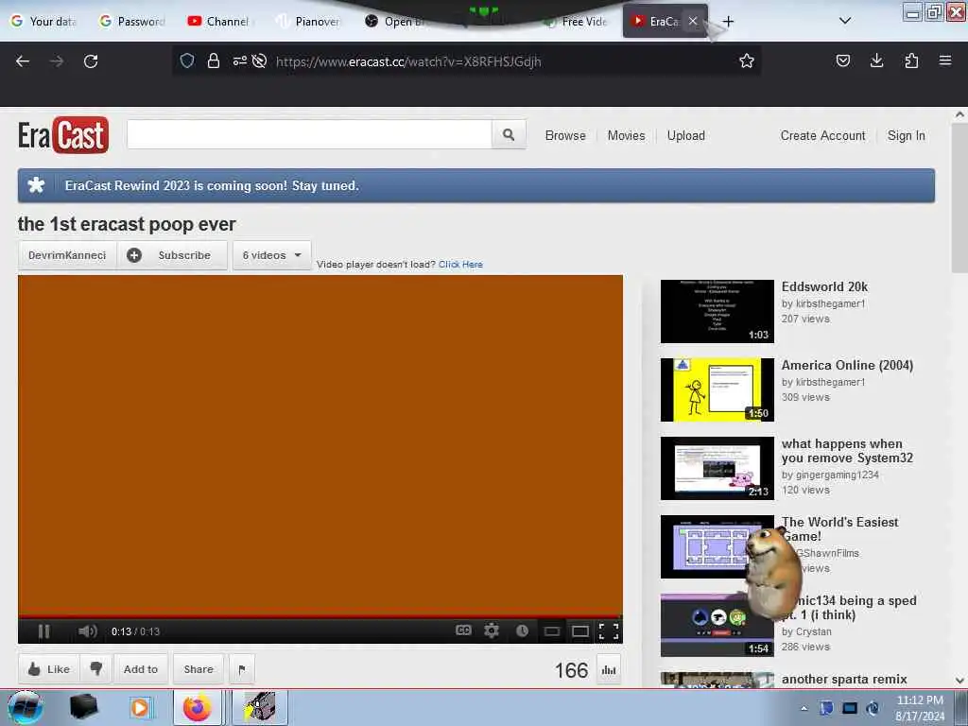The image size is (968, 726).
Task: Go to the Upload page
Action: pyautogui.click(x=686, y=136)
